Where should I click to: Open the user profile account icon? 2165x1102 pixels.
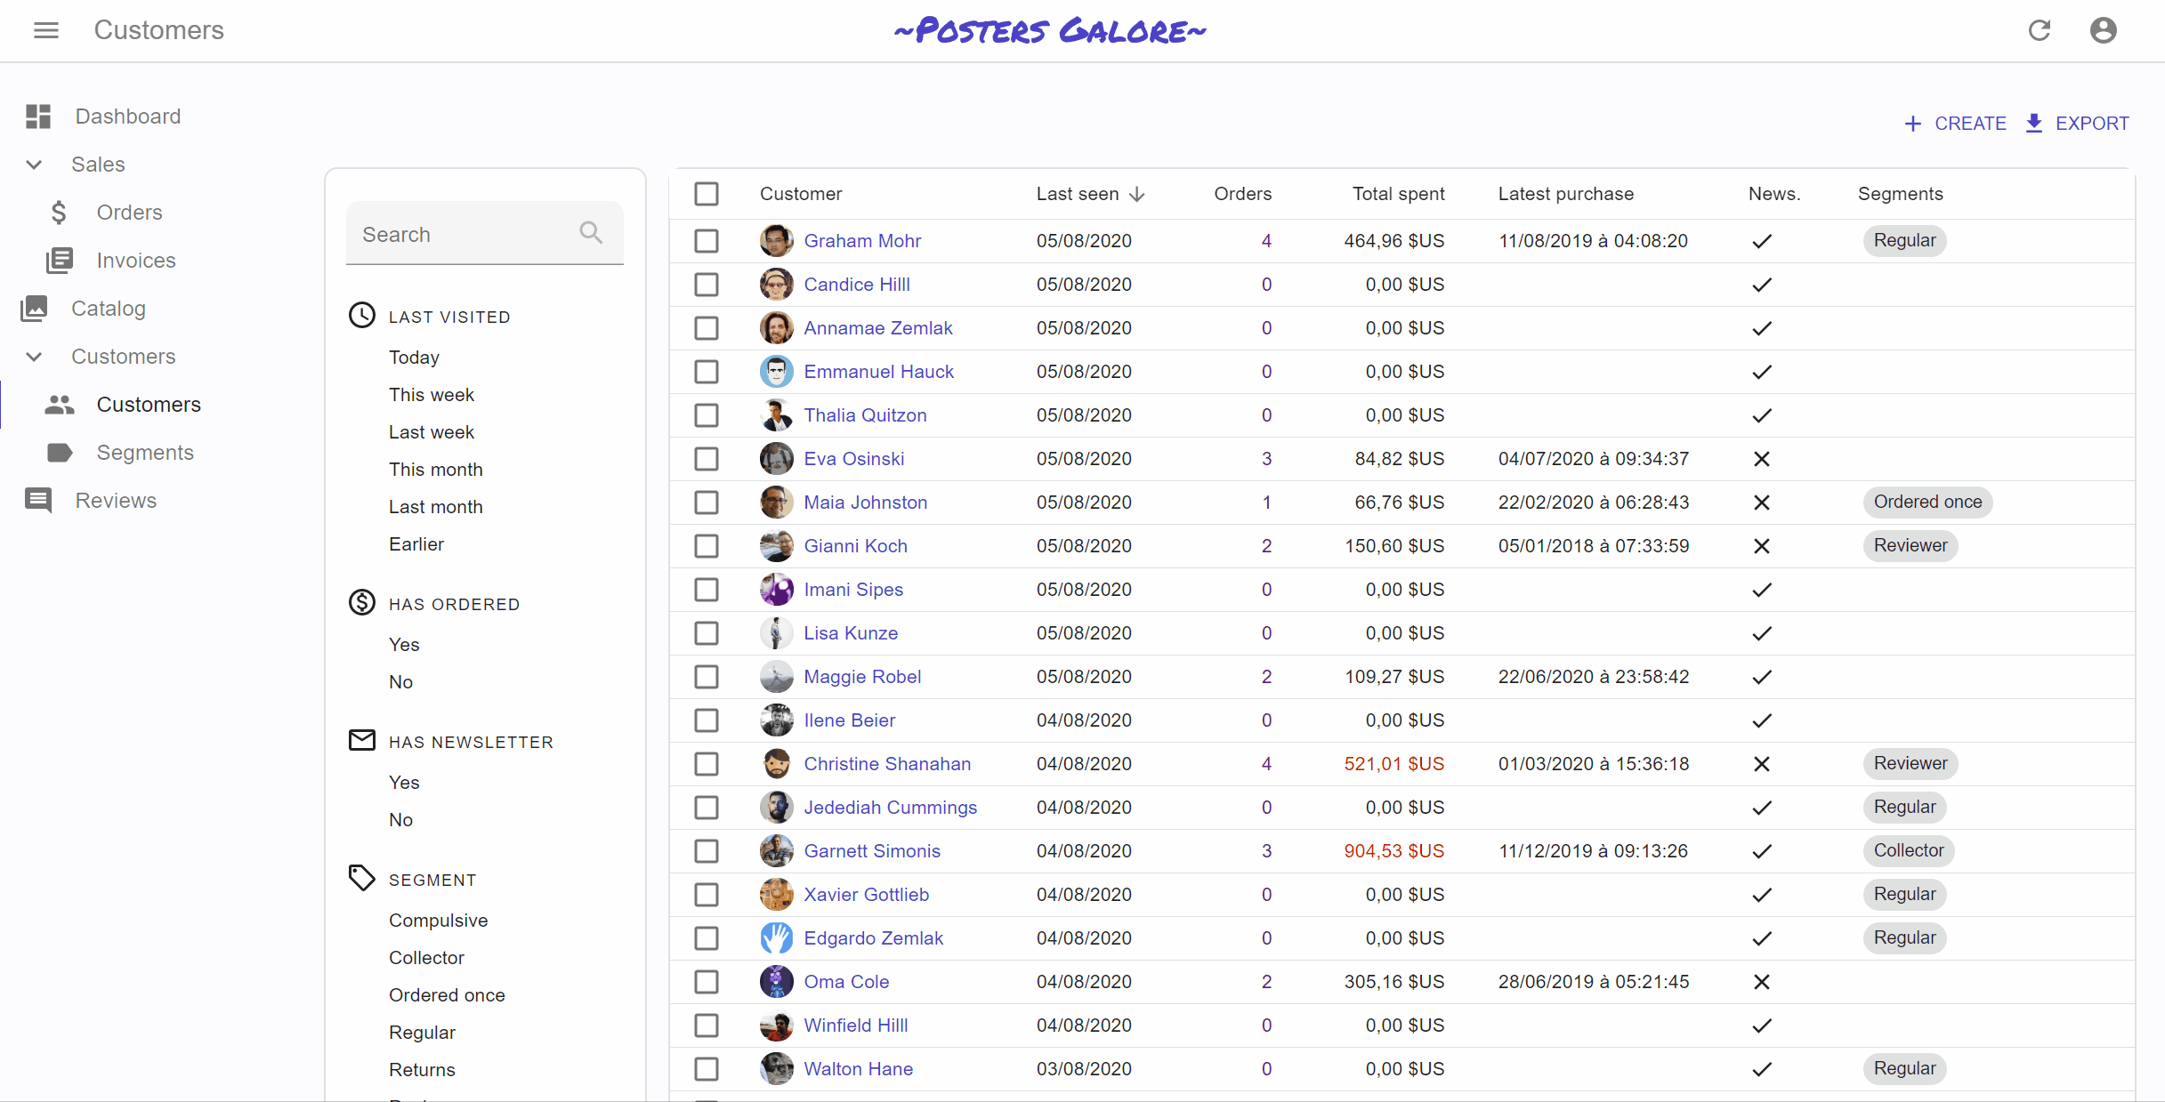tap(2103, 30)
